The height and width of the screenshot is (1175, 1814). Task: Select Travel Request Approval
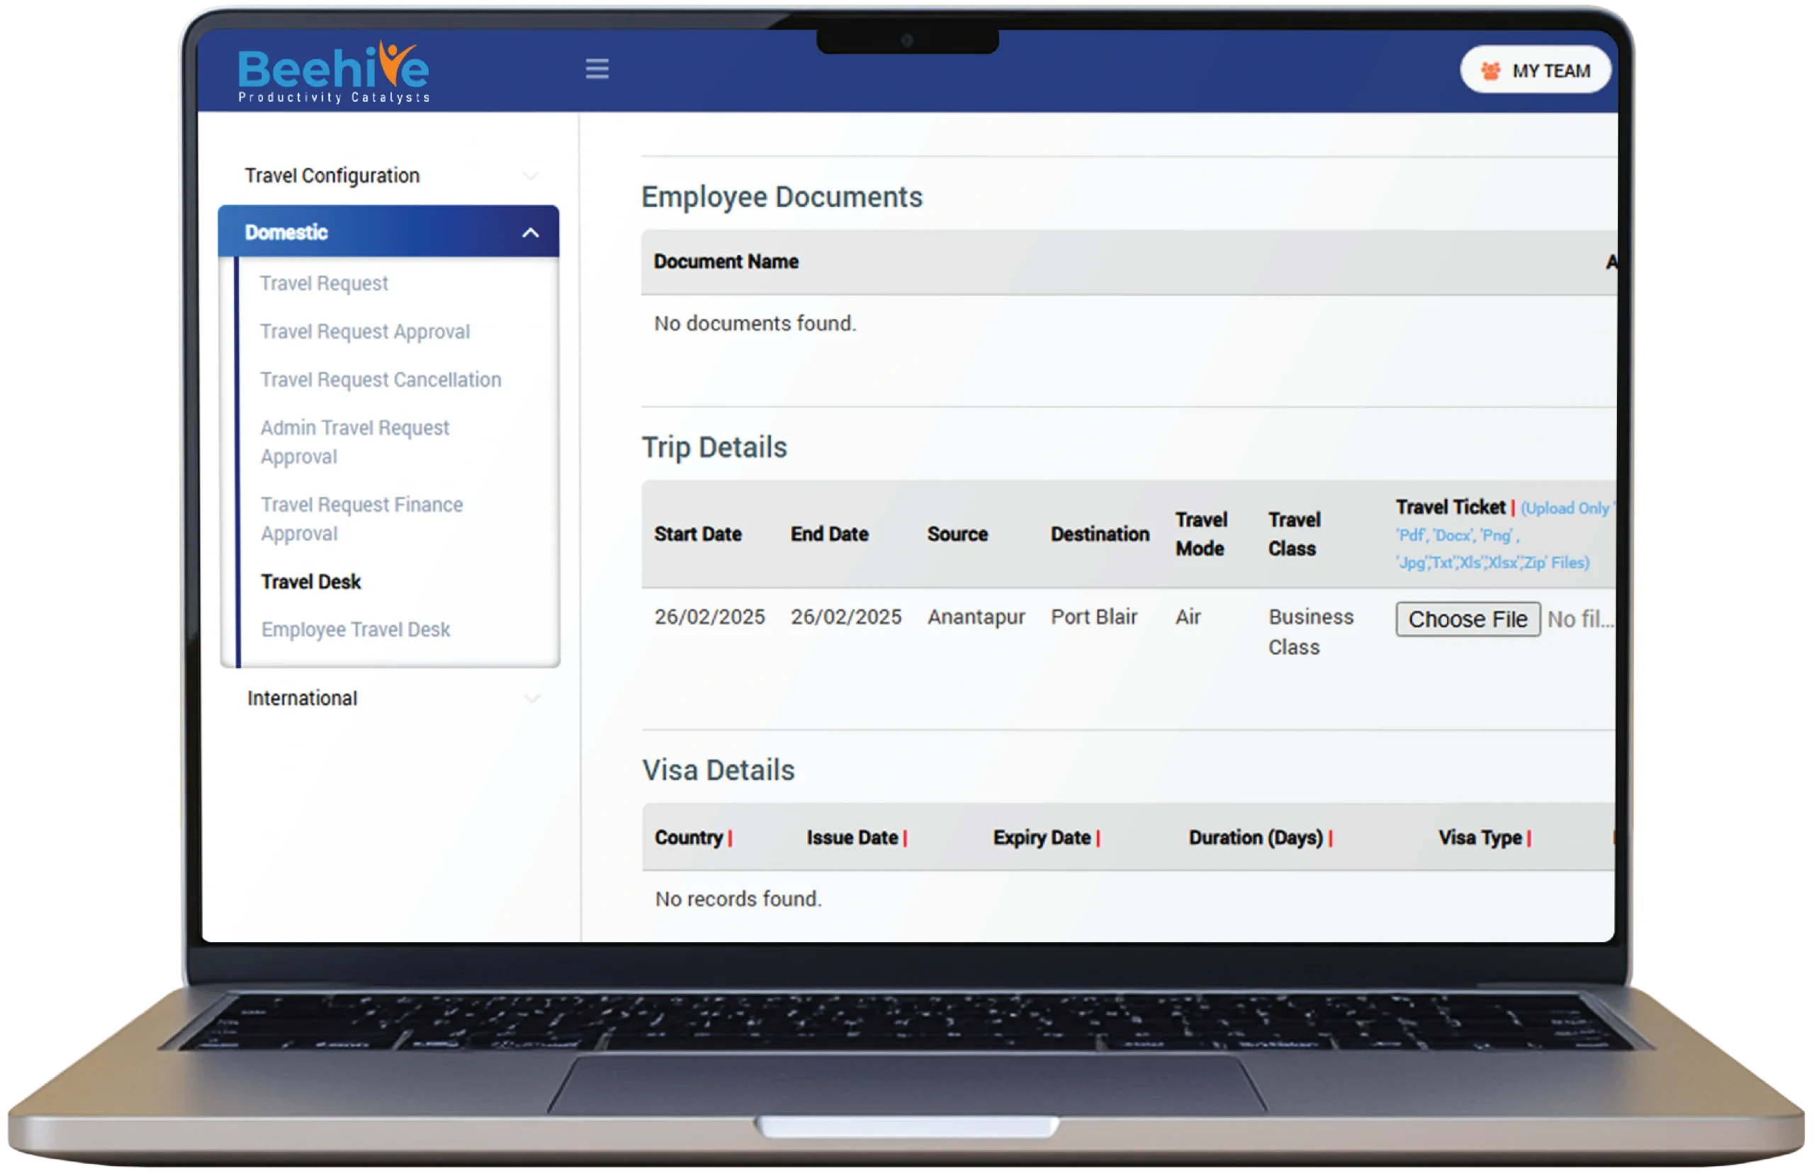pos(365,332)
